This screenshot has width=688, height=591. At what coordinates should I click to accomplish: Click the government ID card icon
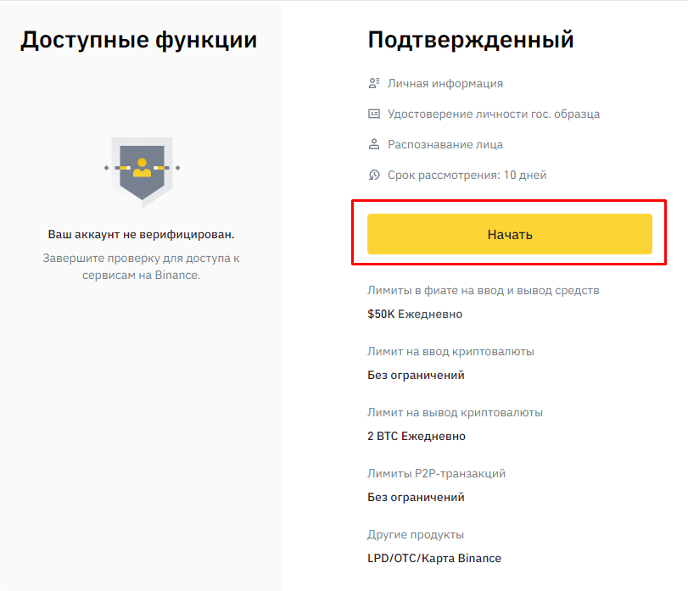(x=373, y=114)
